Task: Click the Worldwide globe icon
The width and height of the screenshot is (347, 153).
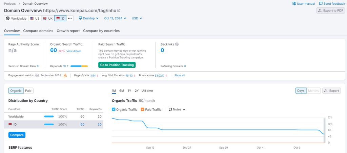Action: coord(8,19)
